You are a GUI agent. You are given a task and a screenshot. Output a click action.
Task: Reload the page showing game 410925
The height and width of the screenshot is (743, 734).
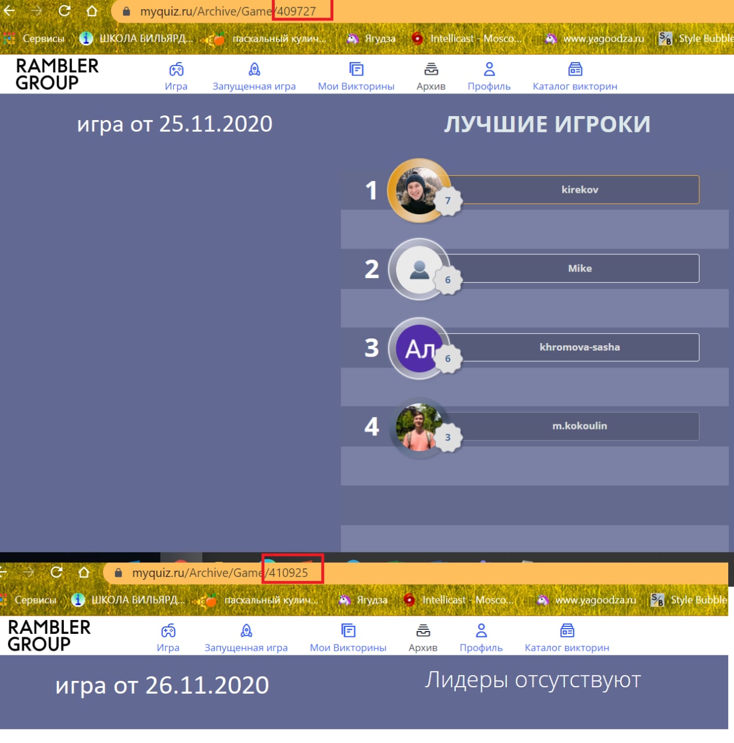[x=56, y=572]
